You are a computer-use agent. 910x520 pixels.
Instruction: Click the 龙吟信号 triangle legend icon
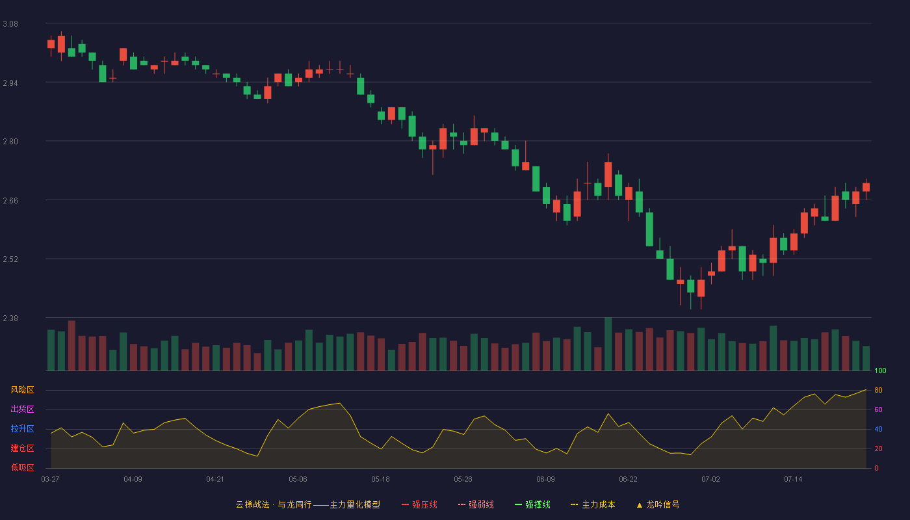[639, 504]
